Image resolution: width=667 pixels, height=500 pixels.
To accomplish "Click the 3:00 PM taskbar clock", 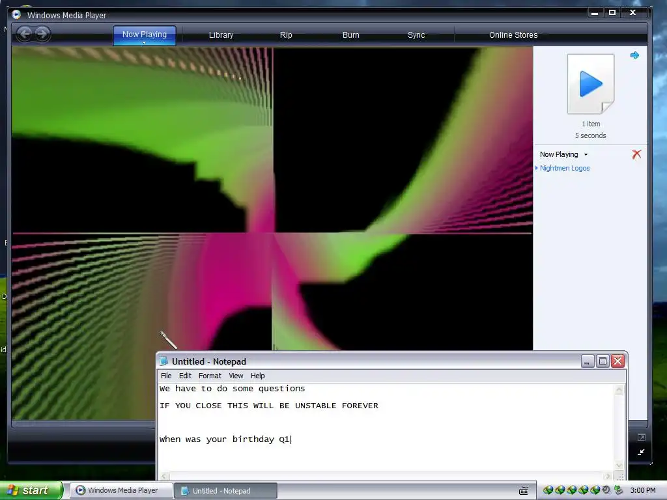I will coord(643,490).
